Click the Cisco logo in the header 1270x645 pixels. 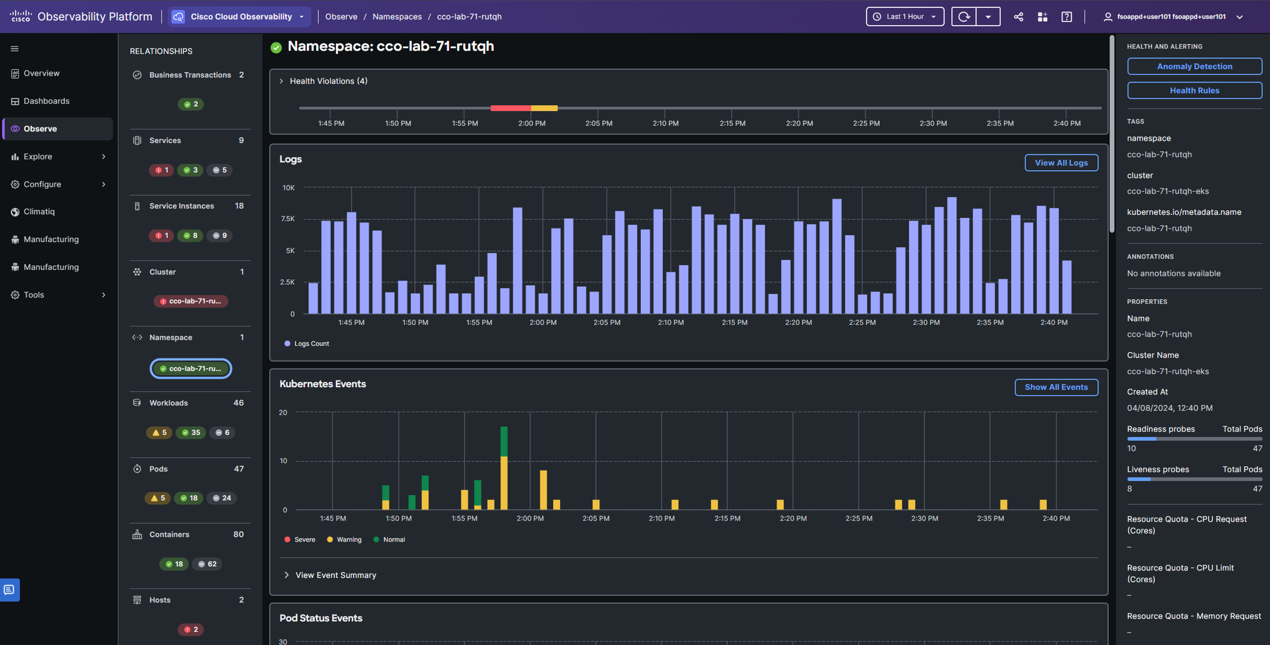(20, 16)
